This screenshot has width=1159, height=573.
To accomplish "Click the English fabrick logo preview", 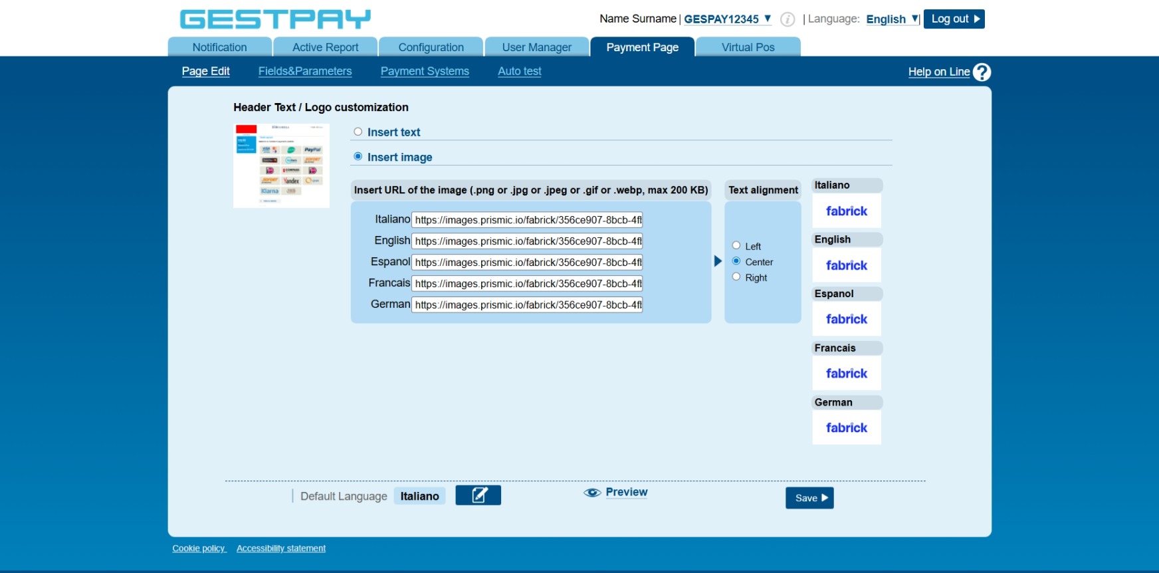I will [x=847, y=265].
